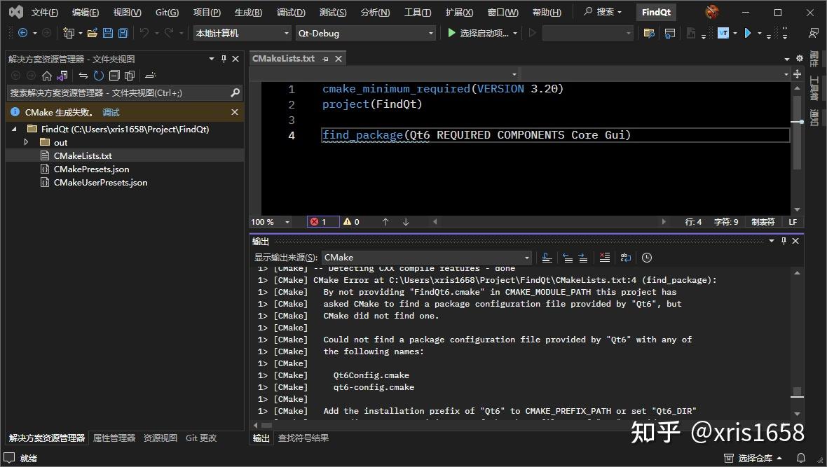Clear all output in the output panel

(x=604, y=257)
